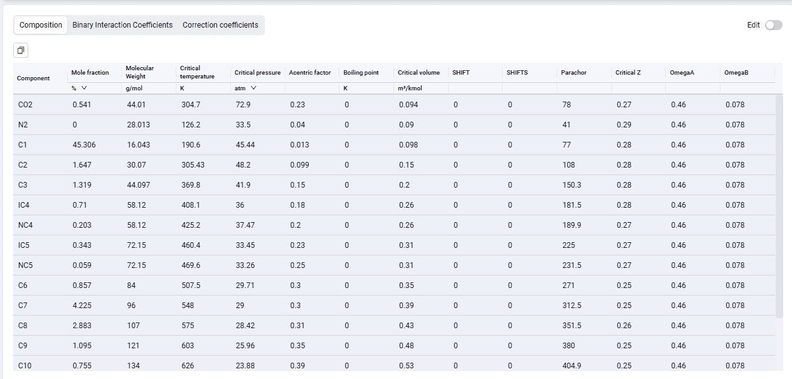Image resolution: width=792 pixels, height=379 pixels.
Task: Click the C9 component row name
Action: click(23, 346)
